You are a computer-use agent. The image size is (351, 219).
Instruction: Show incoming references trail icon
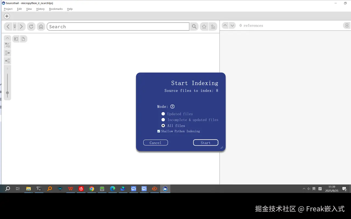tap(7, 53)
